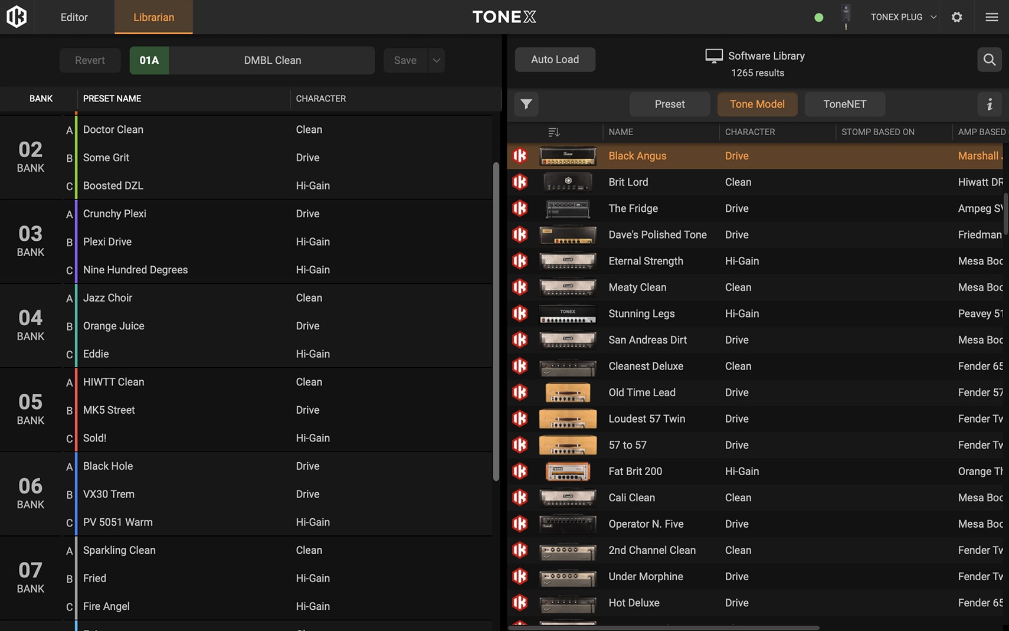Screen dimensions: 1009x631
Task: Click the 01A preset slot button
Action: coord(149,60)
